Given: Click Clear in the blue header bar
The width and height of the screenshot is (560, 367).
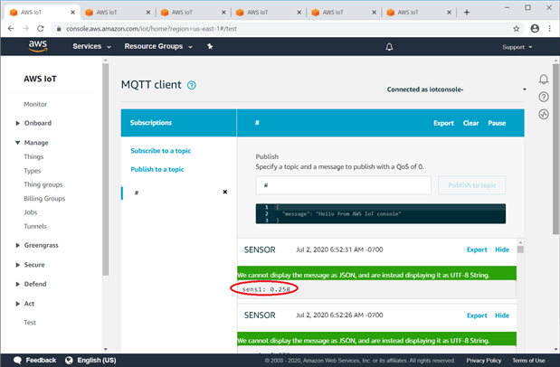Looking at the screenshot, I should (470, 123).
